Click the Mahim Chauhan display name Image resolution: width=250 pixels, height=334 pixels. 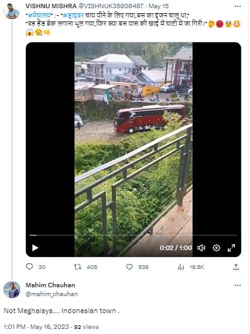click(x=51, y=285)
